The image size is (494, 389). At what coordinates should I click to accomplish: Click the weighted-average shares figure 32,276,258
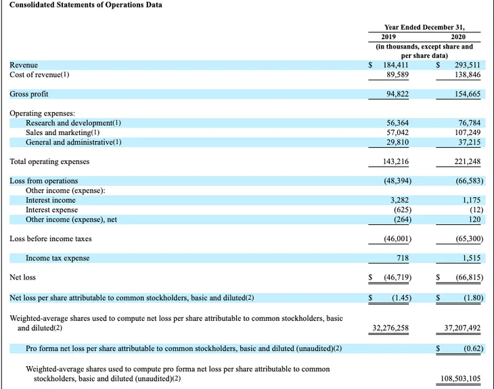[390, 328]
